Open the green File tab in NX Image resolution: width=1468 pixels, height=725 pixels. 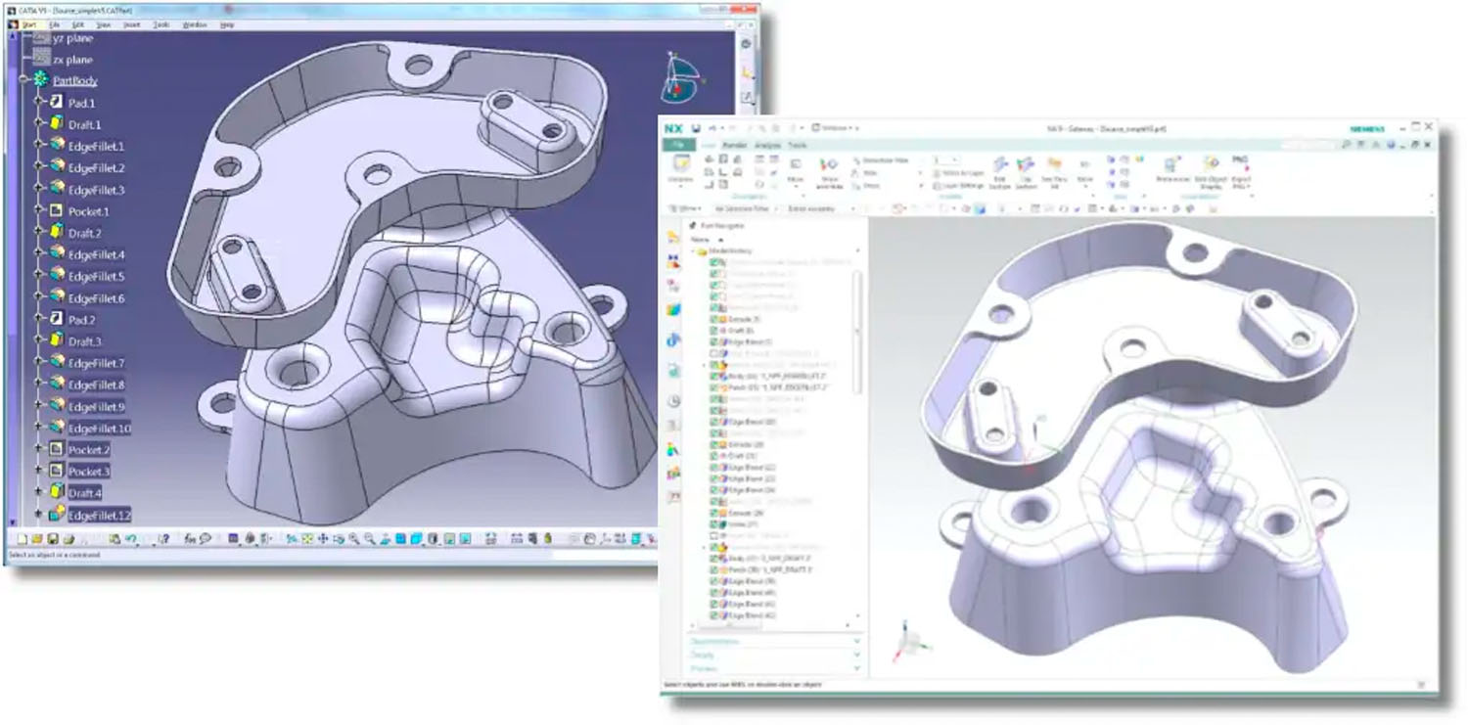click(x=679, y=145)
